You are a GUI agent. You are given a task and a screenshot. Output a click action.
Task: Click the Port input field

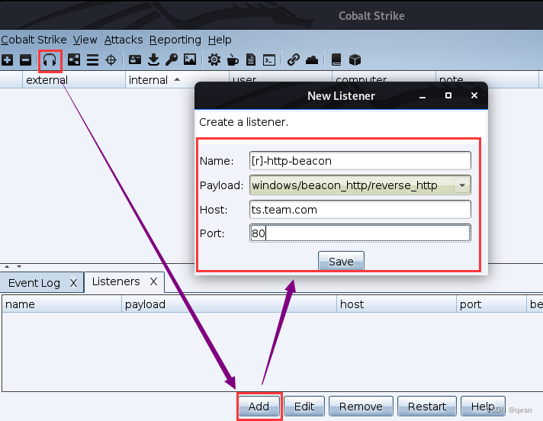tap(360, 233)
